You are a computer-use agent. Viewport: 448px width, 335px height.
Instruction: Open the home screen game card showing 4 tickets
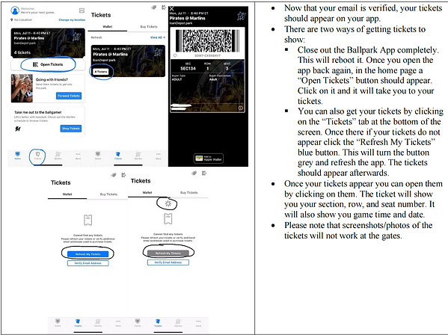pos(48,43)
